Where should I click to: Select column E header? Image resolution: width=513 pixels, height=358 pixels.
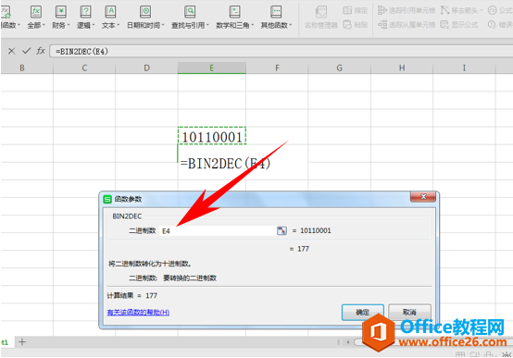click(x=212, y=68)
